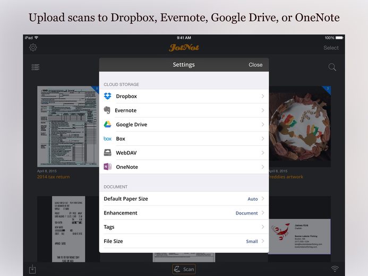The image size is (368, 276).
Task: Click the Box text label
Action: [121, 139]
